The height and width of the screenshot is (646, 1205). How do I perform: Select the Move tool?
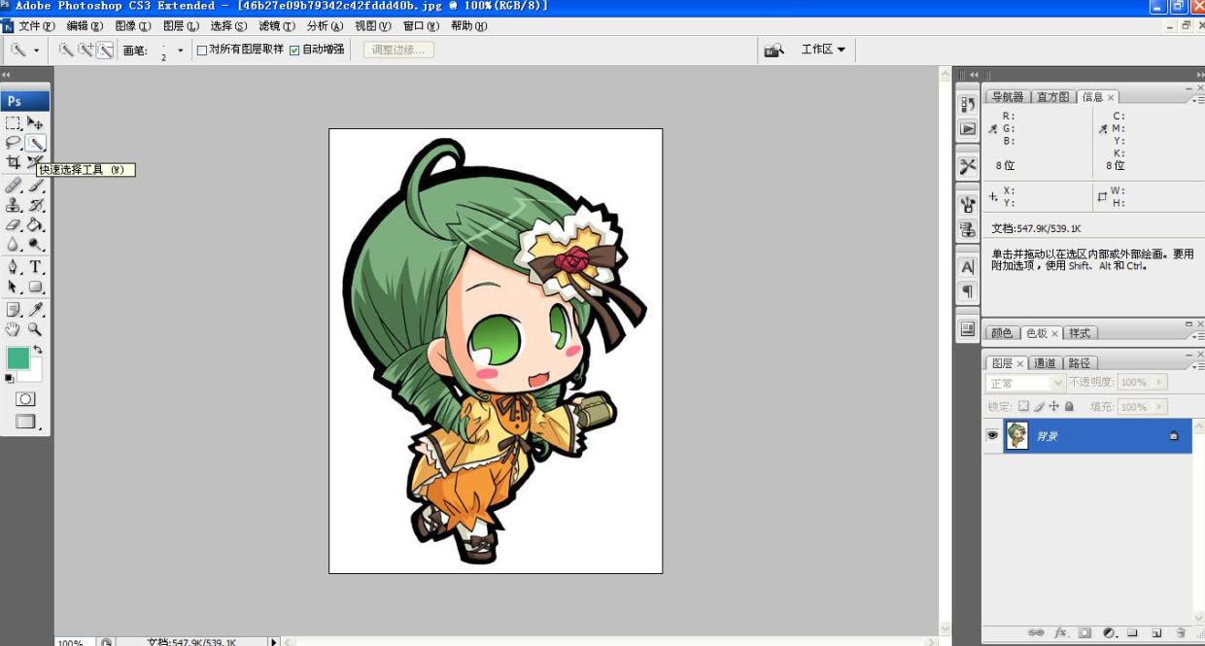36,123
